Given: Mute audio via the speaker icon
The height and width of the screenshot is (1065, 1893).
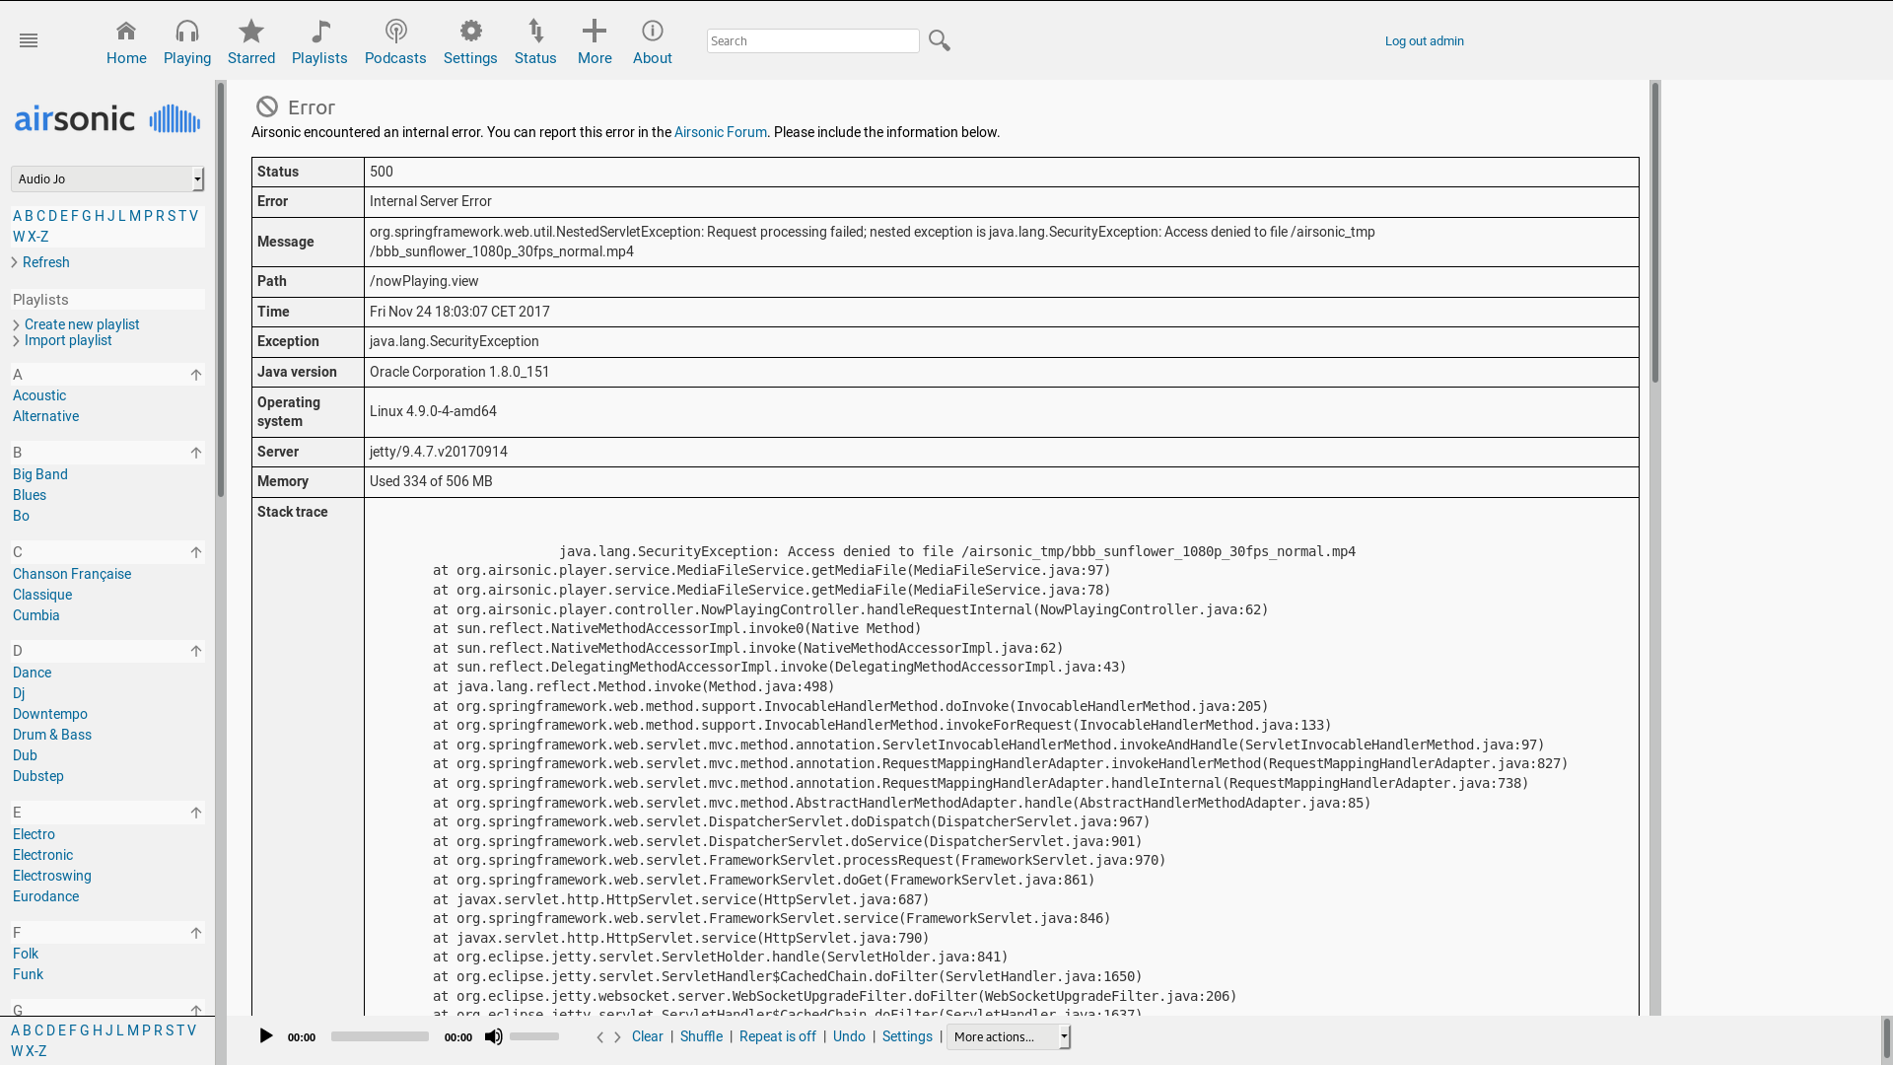Looking at the screenshot, I should 493,1036.
